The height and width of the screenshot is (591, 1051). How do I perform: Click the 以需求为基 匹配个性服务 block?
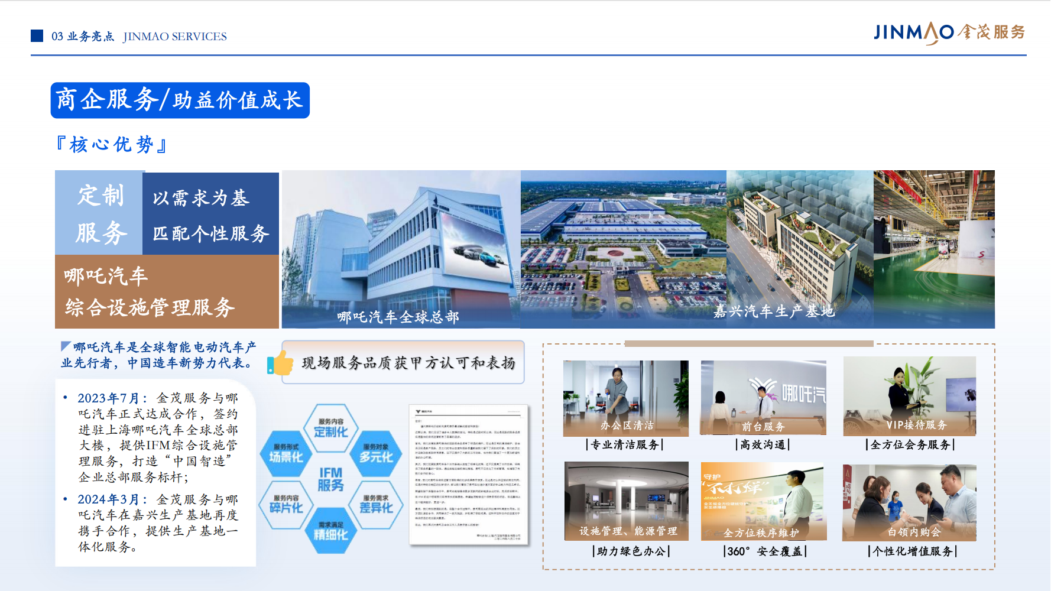[211, 214]
